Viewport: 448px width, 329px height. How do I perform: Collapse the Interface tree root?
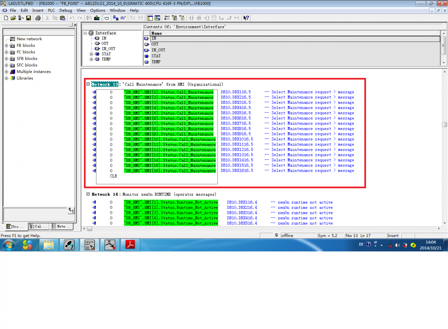[x=85, y=33]
